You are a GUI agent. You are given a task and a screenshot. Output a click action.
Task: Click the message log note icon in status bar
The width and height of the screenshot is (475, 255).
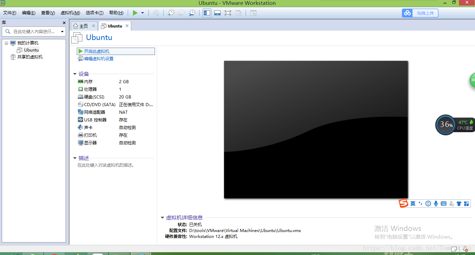point(454,249)
